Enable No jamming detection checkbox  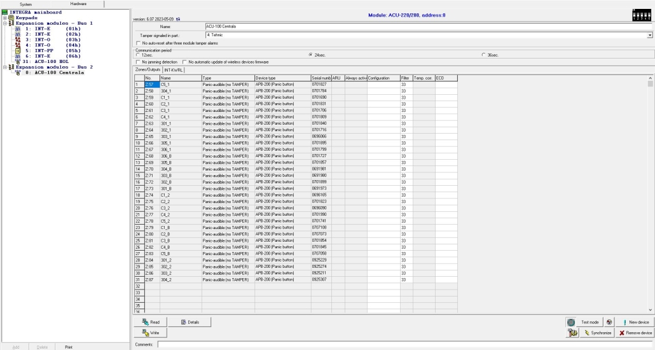(x=139, y=60)
